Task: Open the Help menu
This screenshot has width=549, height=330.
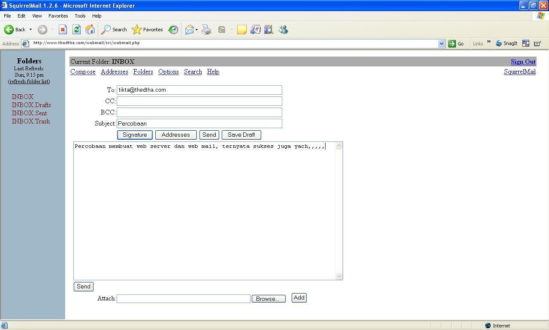Action: (x=97, y=16)
